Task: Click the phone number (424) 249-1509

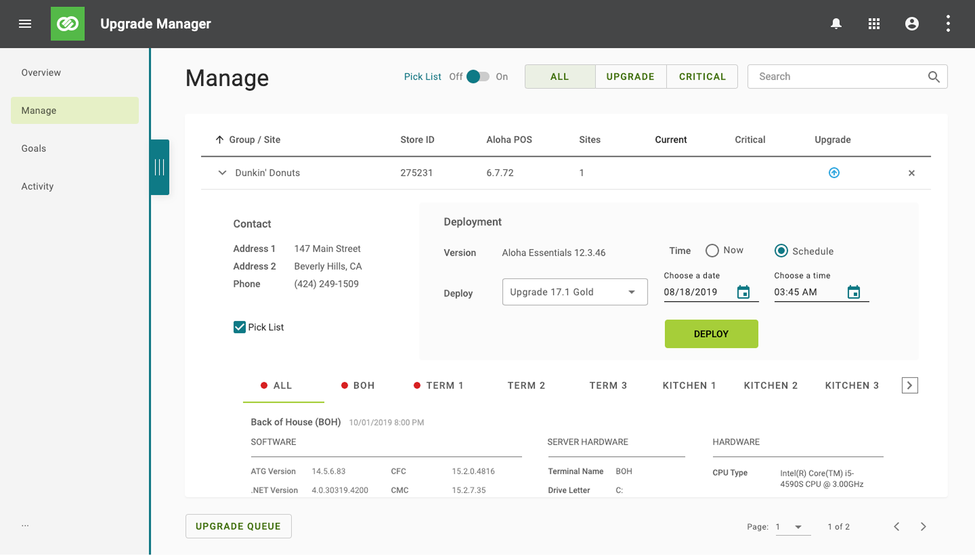Action: (x=326, y=284)
